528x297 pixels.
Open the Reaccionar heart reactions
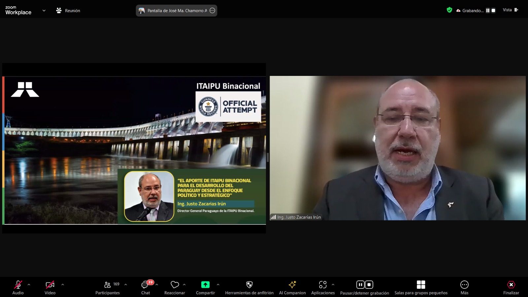click(x=175, y=287)
